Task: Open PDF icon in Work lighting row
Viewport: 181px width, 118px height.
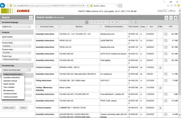Action: (166, 60)
